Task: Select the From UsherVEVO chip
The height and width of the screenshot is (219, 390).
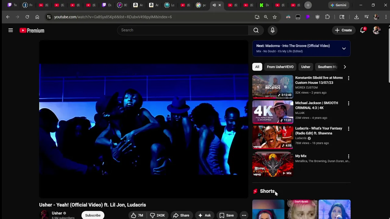Action: point(280,67)
